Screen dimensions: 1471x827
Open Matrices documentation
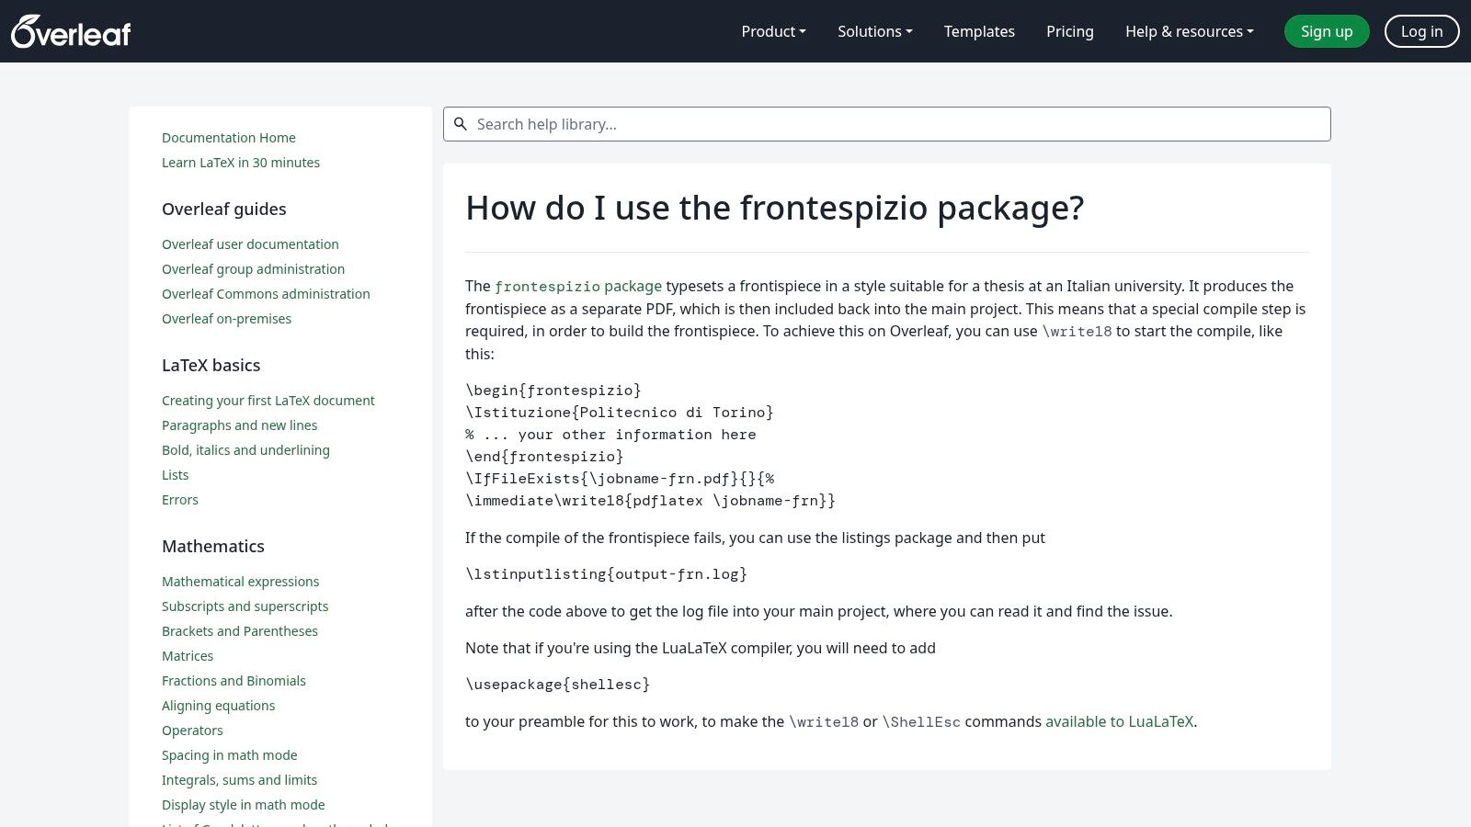tap(187, 656)
